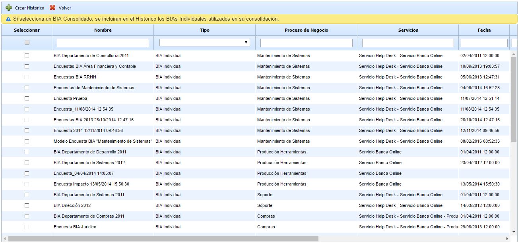
Task: Click the vertical scrollbar down arrow
Action: click(514, 232)
